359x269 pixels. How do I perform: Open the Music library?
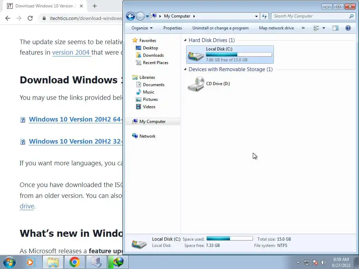148,92
